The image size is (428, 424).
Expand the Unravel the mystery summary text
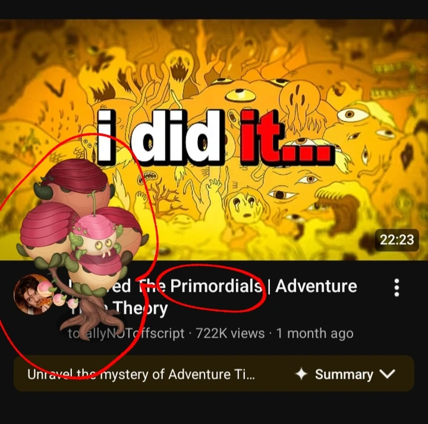pos(141,374)
